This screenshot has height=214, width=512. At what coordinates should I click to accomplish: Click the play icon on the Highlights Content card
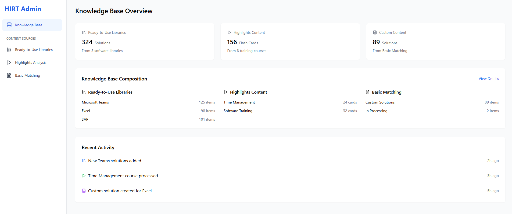(x=229, y=32)
